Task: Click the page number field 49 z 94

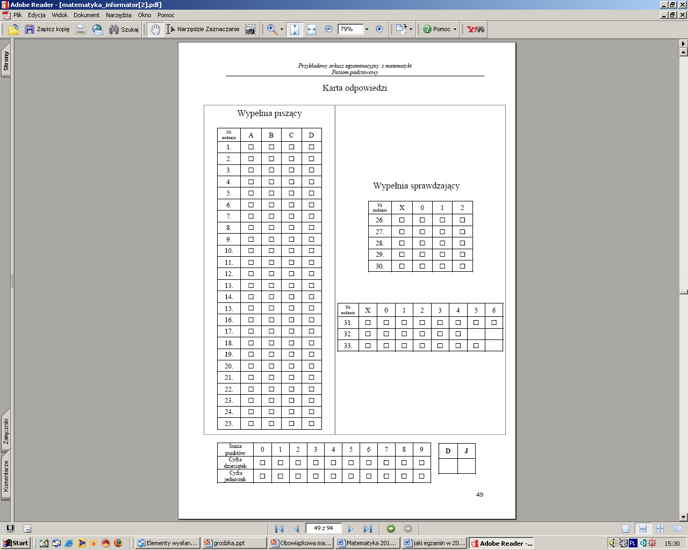Action: tap(324, 528)
